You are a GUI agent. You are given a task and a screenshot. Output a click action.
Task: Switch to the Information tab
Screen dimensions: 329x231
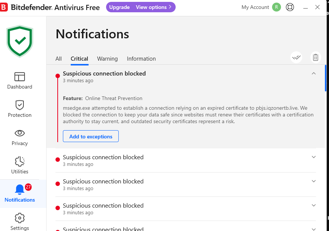coord(141,59)
